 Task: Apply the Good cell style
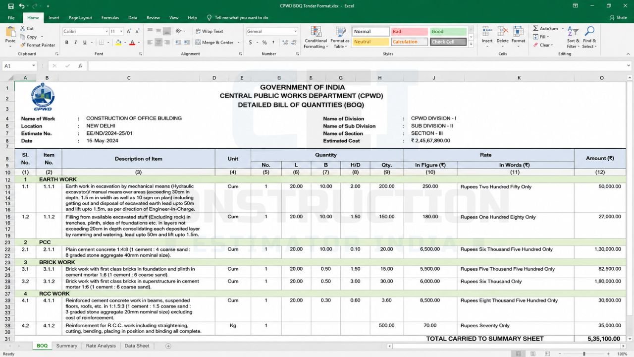(x=448, y=31)
